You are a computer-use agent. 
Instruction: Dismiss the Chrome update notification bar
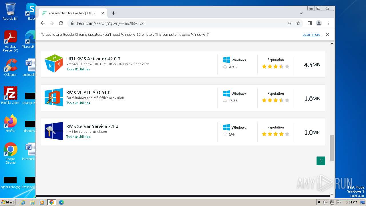(327, 35)
